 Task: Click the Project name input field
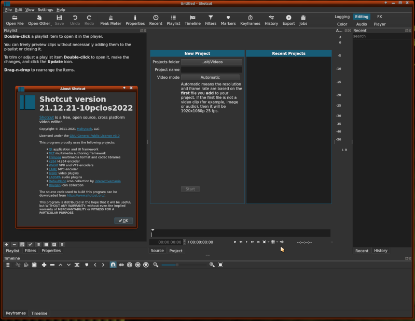pyautogui.click(x=211, y=69)
